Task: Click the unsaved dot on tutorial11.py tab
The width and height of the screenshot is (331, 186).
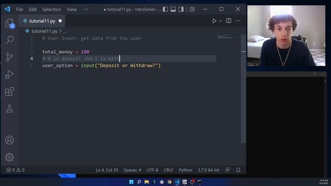Action: point(60,21)
